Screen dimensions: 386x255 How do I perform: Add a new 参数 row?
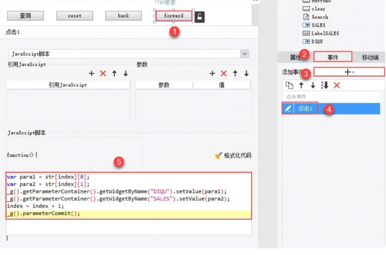212,74
